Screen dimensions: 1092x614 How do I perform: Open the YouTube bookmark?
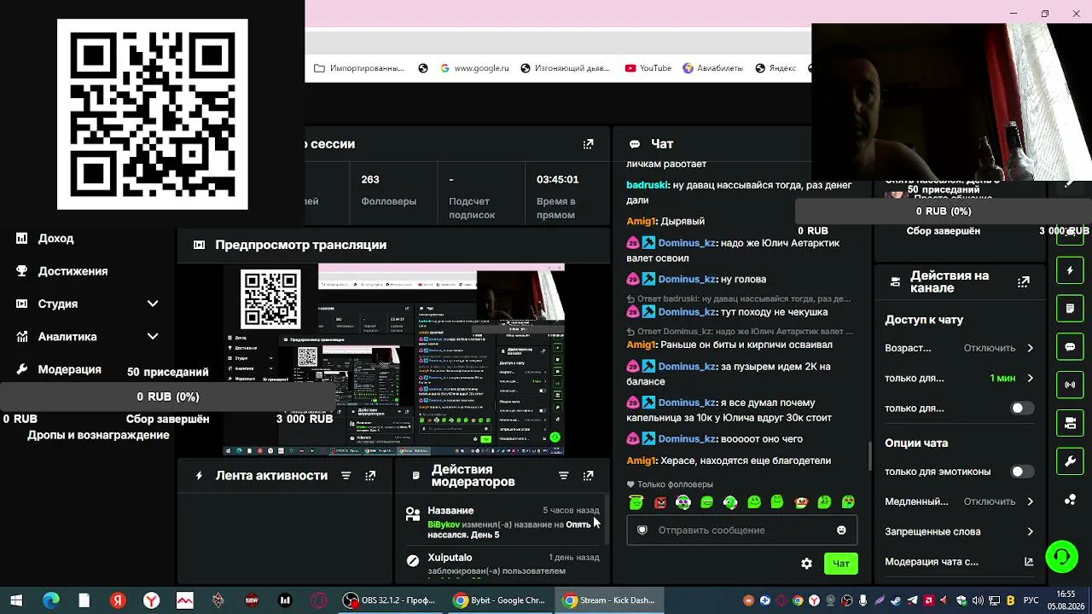click(648, 68)
